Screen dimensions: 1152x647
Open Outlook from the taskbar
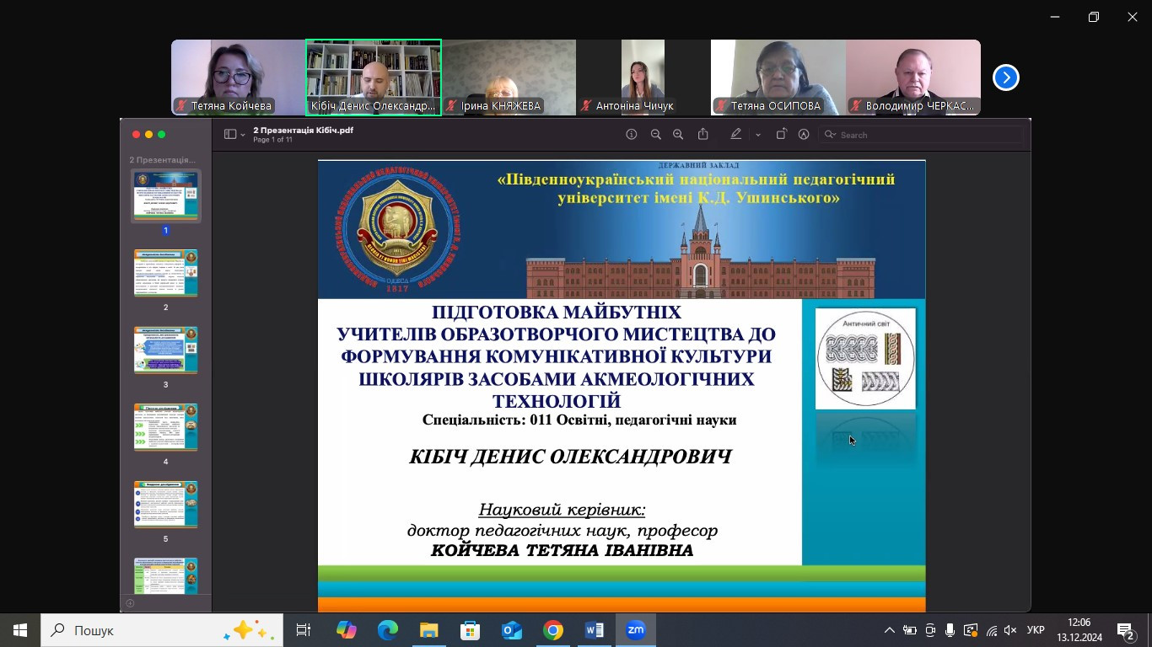pos(511,630)
